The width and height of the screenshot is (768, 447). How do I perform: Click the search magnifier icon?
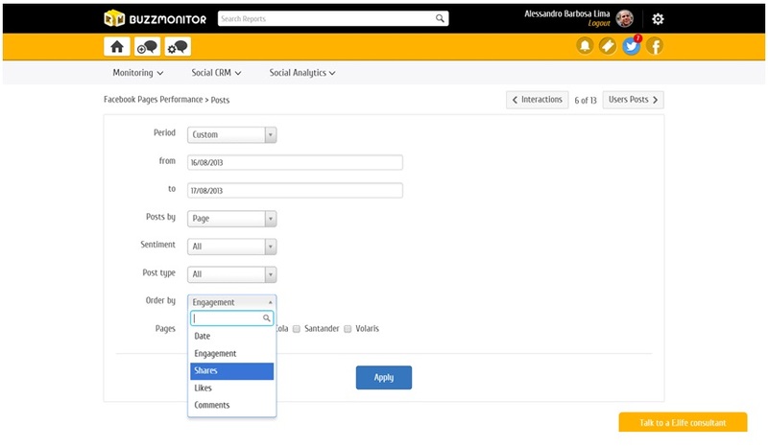[x=440, y=18]
